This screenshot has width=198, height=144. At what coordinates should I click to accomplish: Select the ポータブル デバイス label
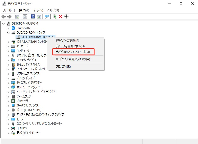[x=27, y=106]
